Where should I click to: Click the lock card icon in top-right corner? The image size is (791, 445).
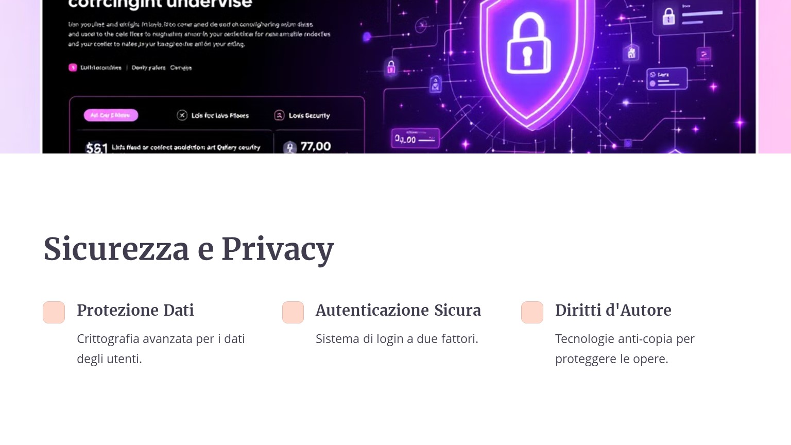668,16
